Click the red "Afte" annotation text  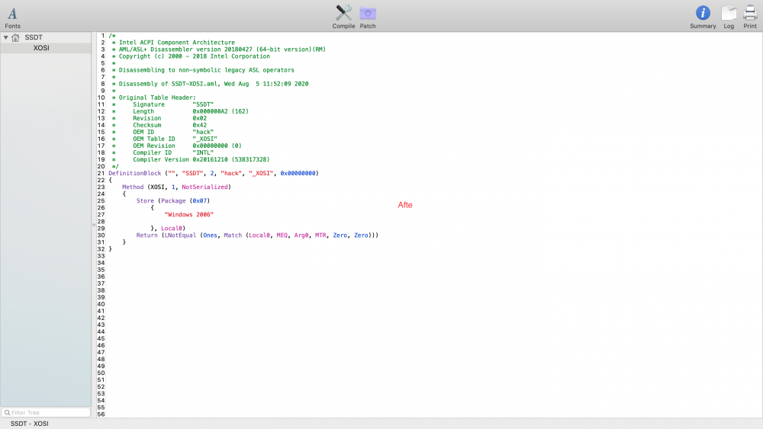tap(405, 205)
